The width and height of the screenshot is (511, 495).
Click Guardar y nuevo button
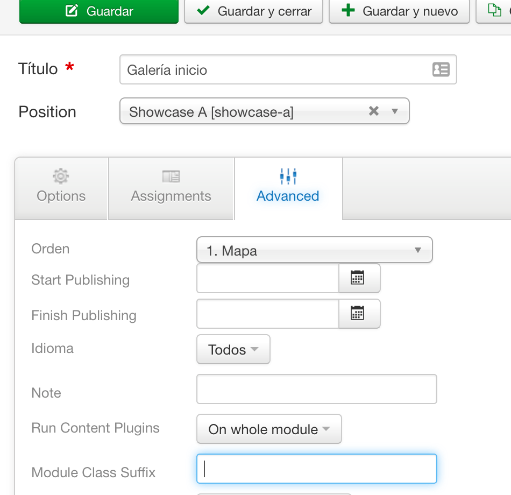[399, 11]
